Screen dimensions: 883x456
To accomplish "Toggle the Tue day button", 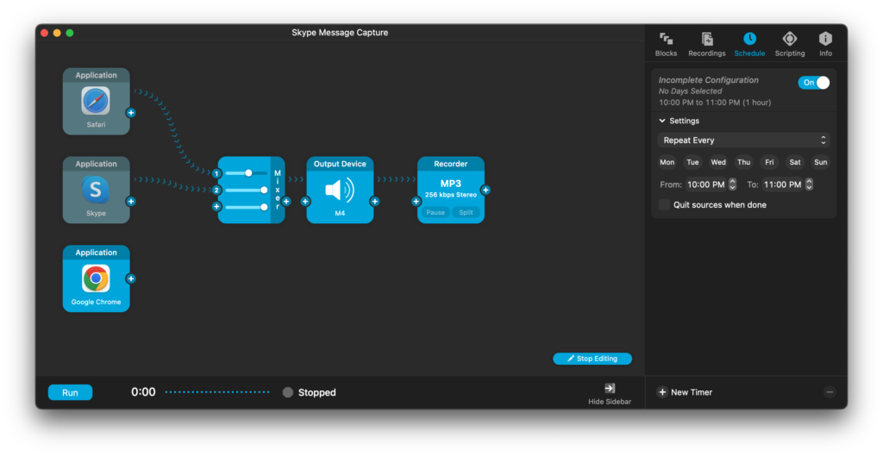I will (692, 162).
